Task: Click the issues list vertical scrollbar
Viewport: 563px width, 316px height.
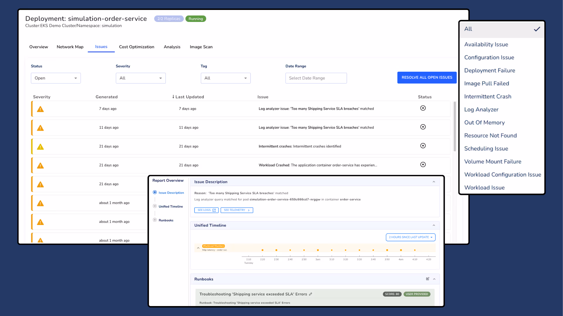Action: pos(455,126)
